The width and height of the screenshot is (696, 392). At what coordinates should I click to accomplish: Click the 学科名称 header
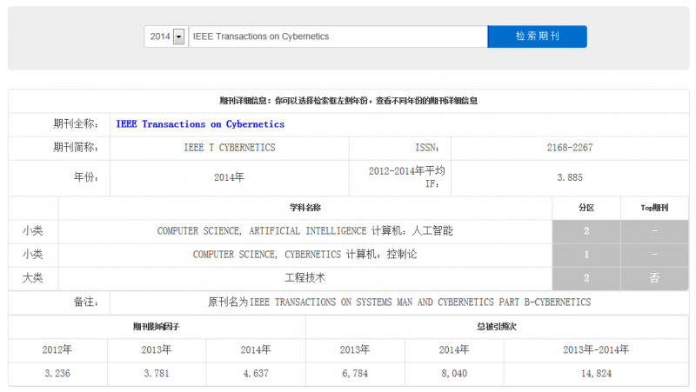coord(305,208)
